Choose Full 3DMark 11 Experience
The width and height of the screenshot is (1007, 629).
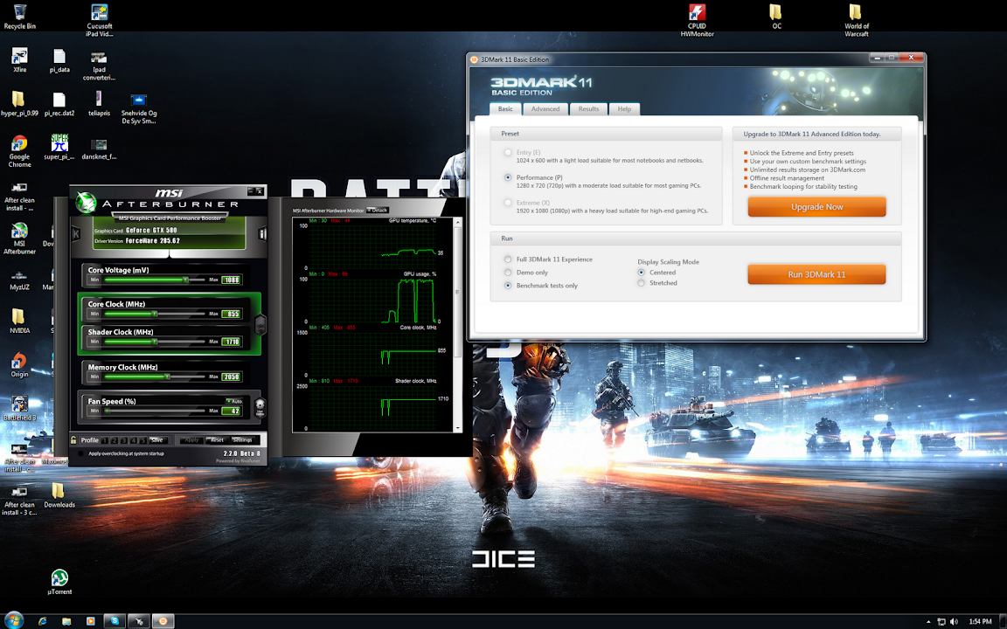pos(508,259)
